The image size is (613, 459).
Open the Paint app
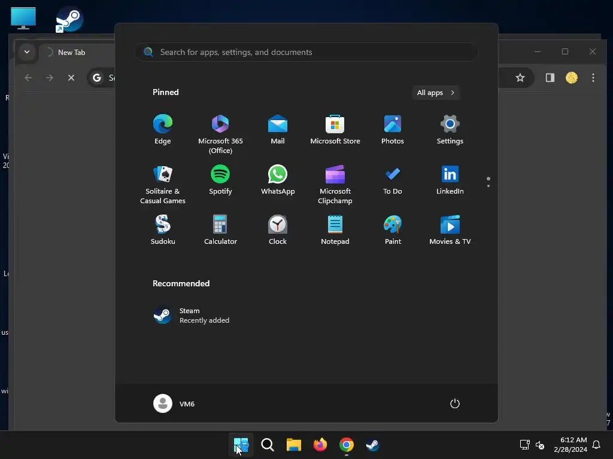(x=393, y=230)
